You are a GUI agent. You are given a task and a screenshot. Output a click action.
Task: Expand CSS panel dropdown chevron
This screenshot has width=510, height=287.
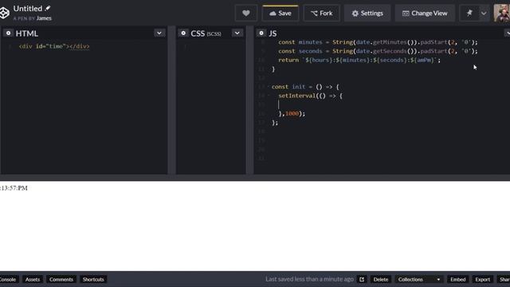point(237,33)
